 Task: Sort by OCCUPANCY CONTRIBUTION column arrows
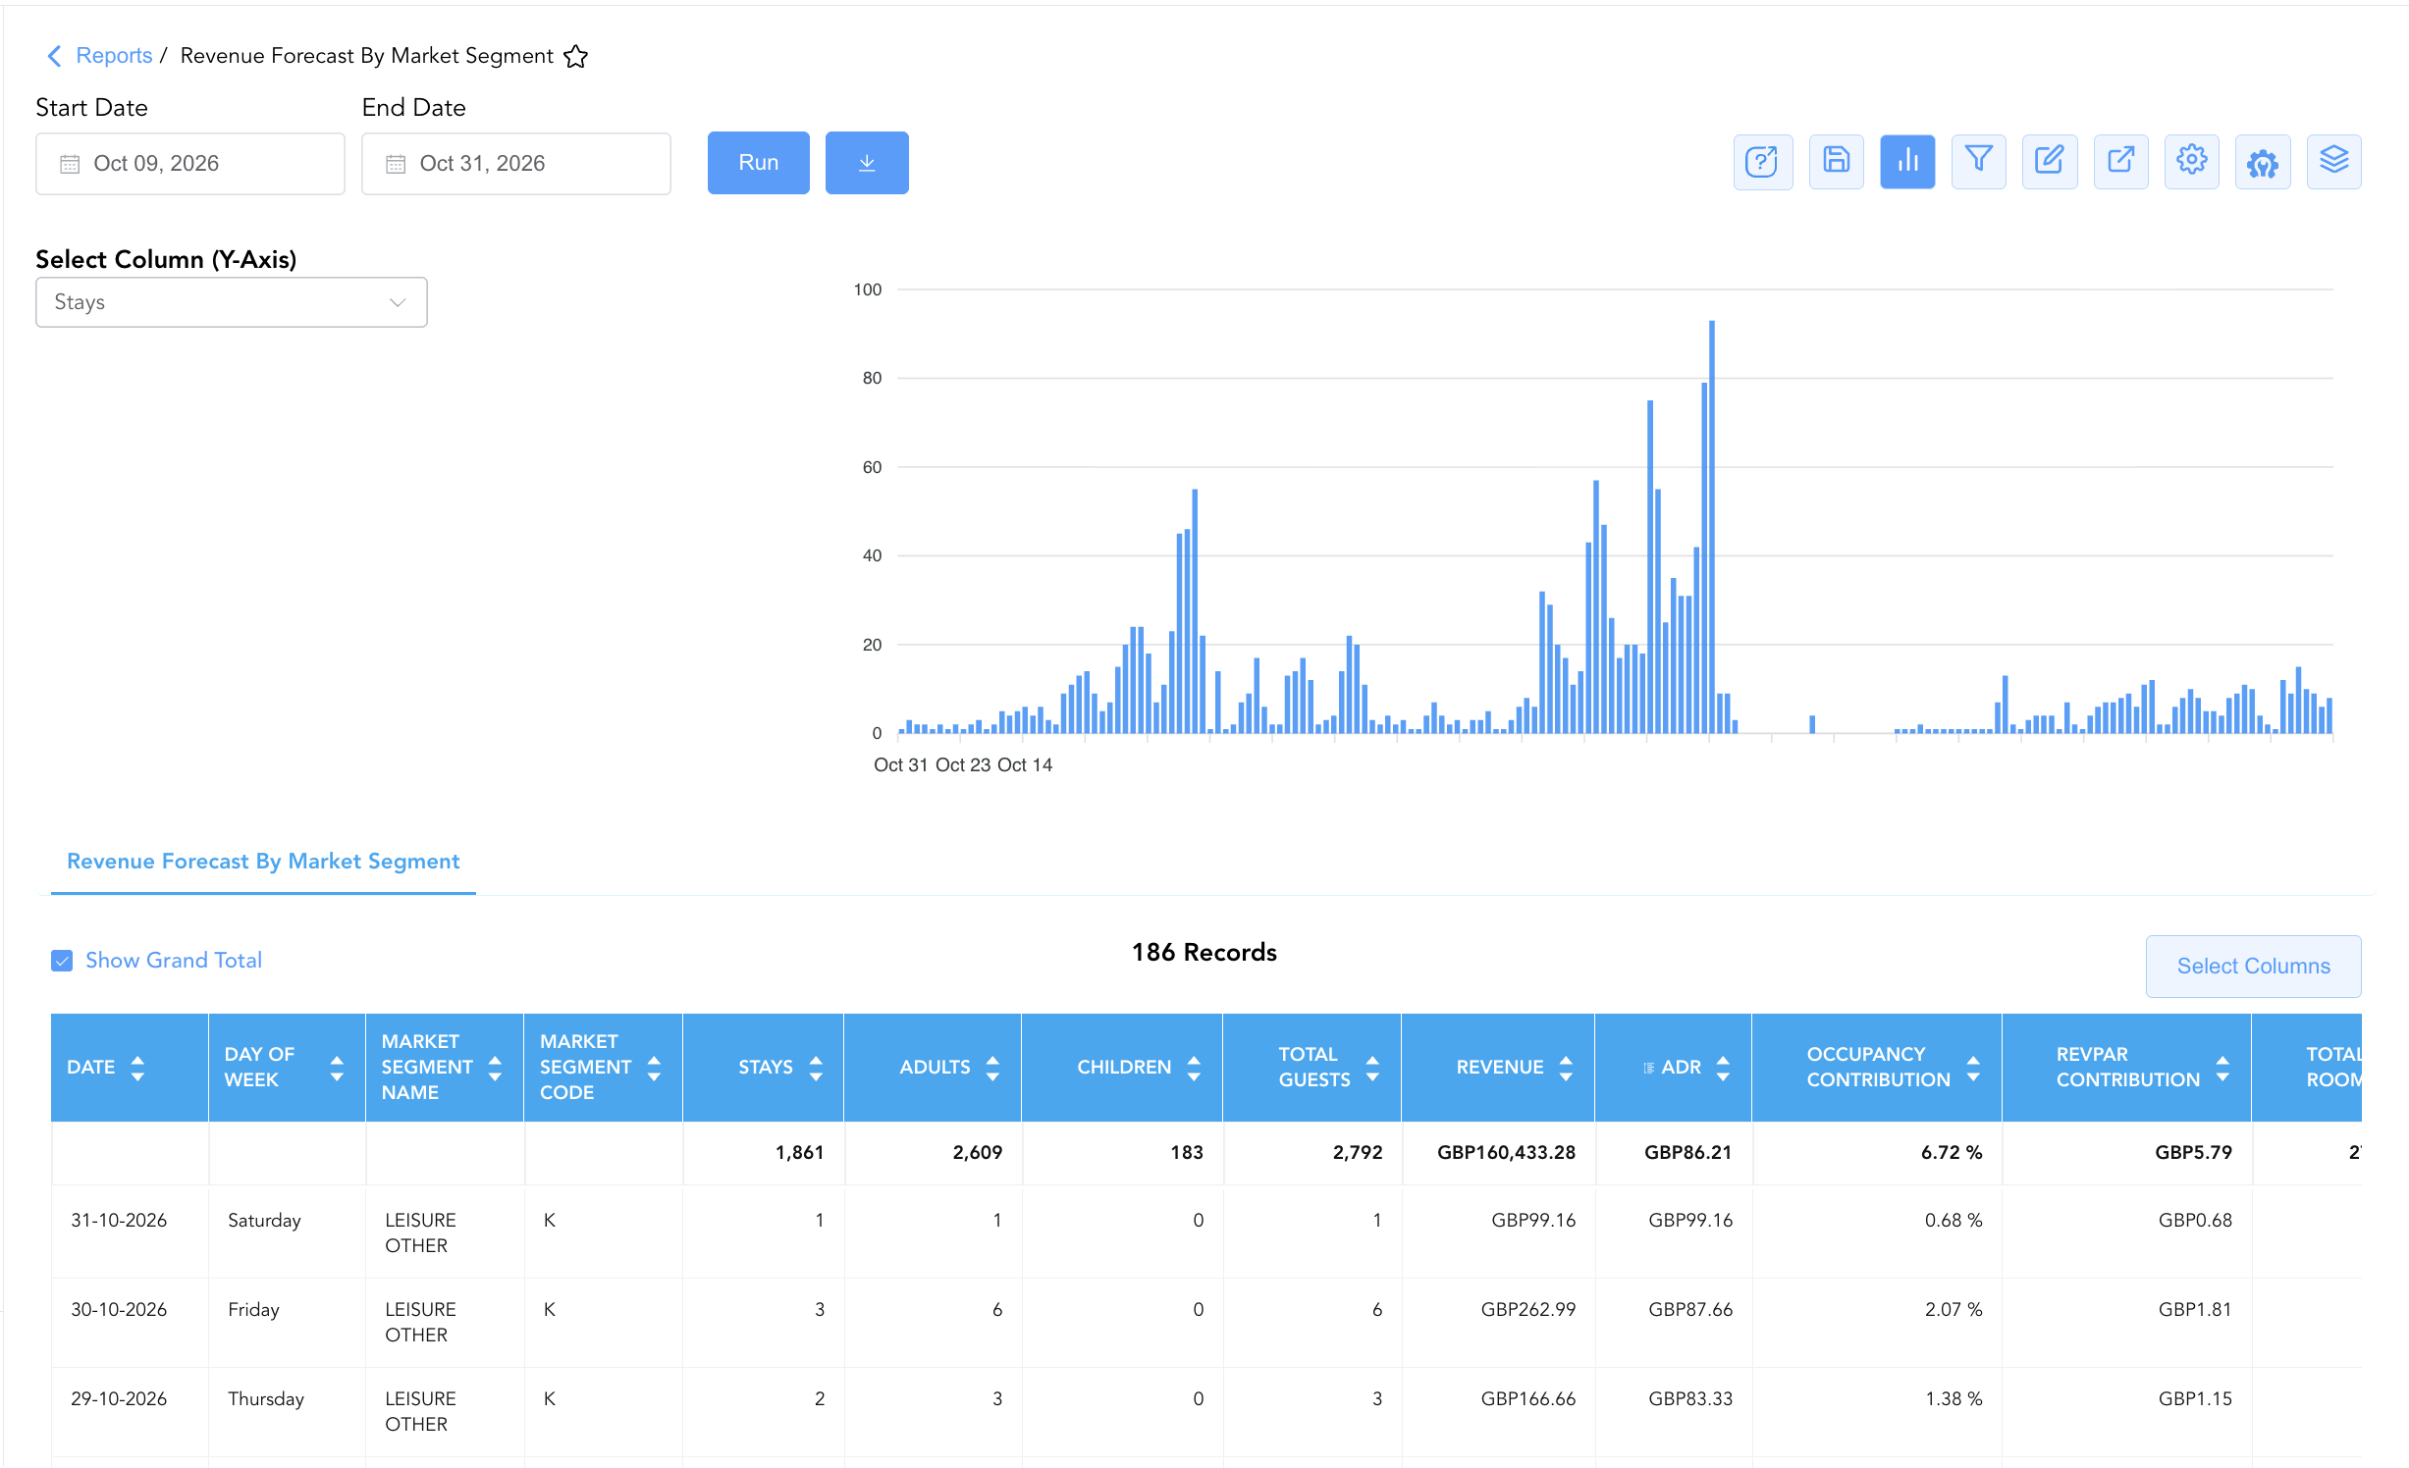tap(1973, 1068)
